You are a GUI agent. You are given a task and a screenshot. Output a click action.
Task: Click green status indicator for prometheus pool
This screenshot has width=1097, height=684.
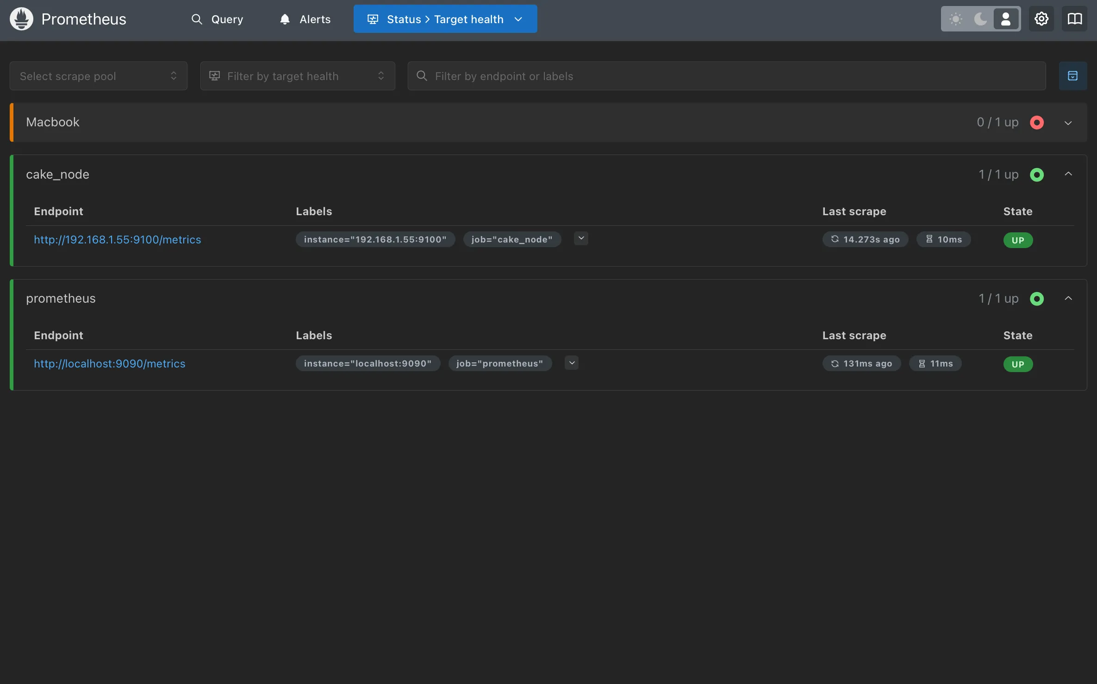(1037, 299)
